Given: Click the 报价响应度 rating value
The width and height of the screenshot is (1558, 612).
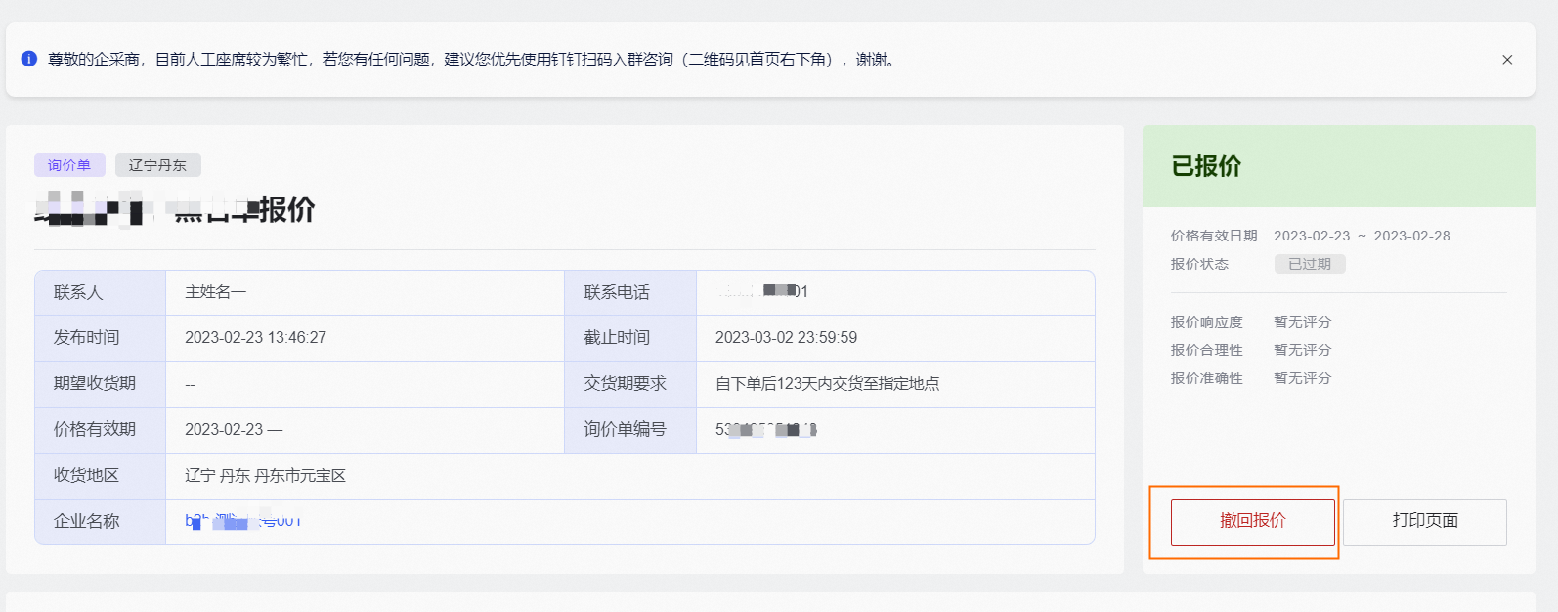Looking at the screenshot, I should point(1302,322).
